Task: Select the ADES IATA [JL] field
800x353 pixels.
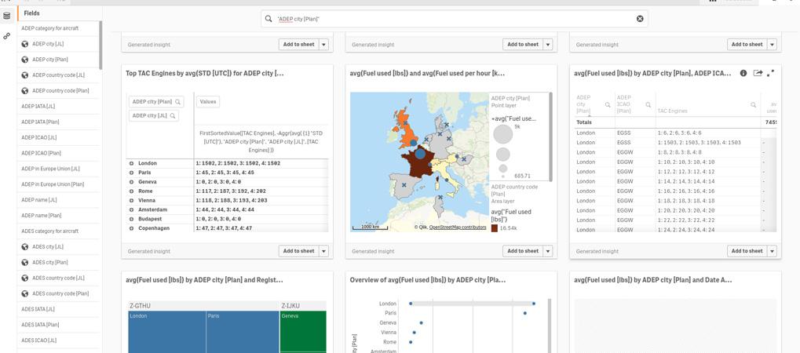Action: point(58,309)
